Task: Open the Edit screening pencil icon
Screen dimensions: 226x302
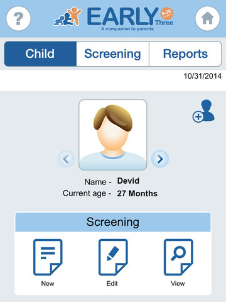Action: (113, 257)
